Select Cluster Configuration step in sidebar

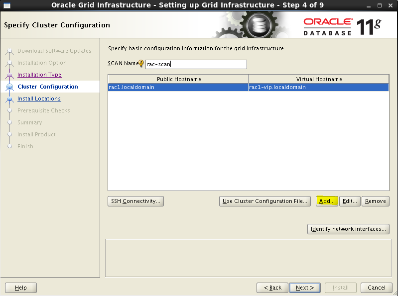coord(48,87)
